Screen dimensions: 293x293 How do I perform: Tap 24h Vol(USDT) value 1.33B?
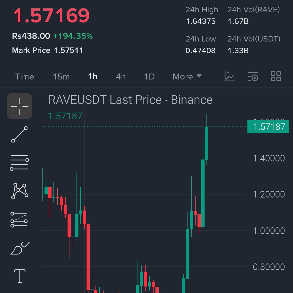(x=238, y=51)
